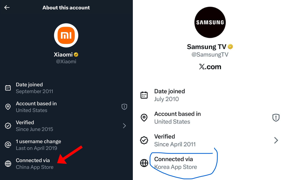
Task: Tap the X.com logo text
Action: [210, 67]
